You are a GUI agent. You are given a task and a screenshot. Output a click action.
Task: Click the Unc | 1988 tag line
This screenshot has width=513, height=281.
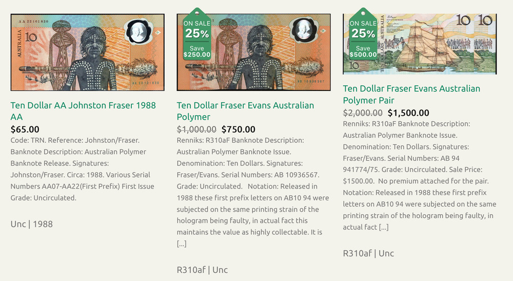coord(32,224)
